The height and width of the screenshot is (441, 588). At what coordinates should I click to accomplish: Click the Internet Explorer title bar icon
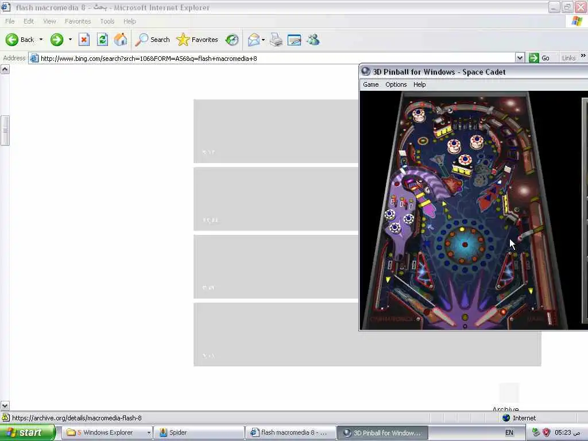click(6, 7)
